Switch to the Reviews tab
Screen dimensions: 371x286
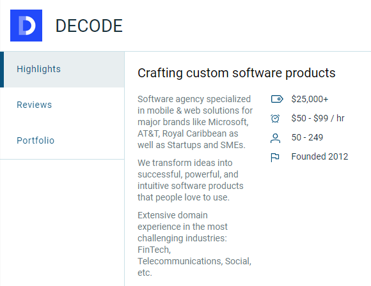(62, 105)
